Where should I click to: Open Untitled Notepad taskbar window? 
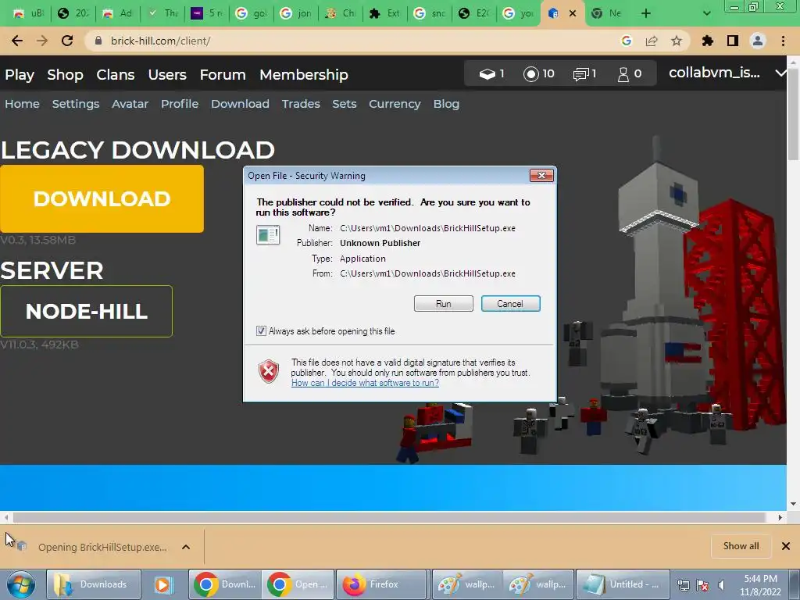(x=622, y=584)
